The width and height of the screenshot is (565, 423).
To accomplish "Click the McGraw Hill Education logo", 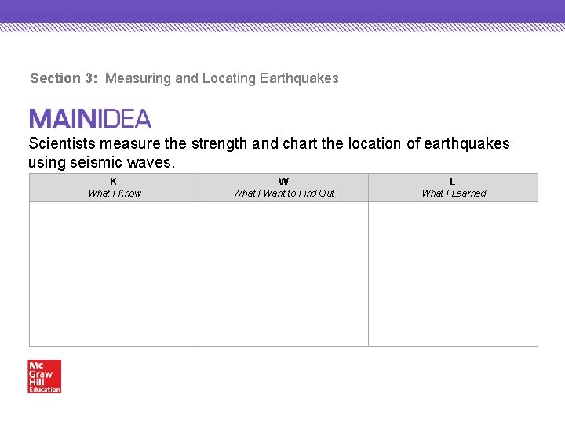I will point(44,376).
